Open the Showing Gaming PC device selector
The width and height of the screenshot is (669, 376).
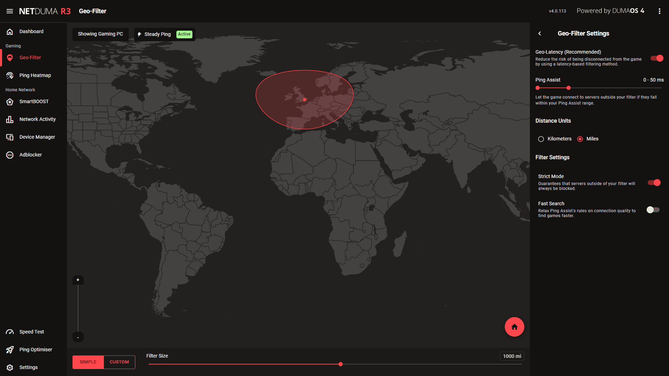(100, 34)
